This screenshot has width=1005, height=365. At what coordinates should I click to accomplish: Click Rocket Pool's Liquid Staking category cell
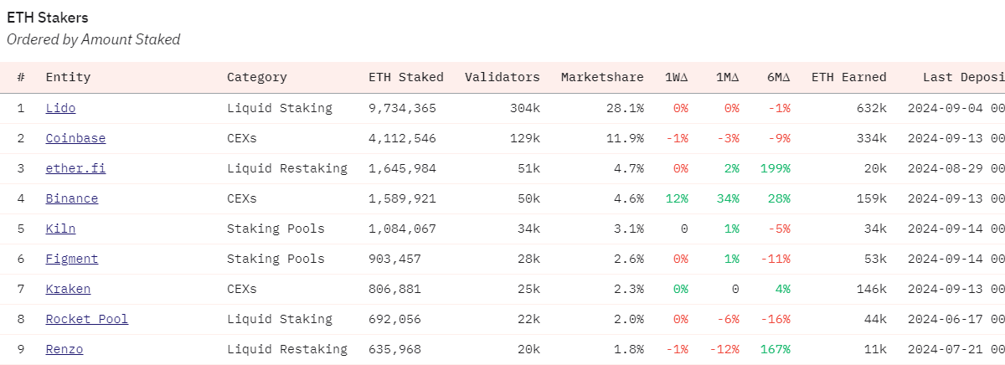280,319
